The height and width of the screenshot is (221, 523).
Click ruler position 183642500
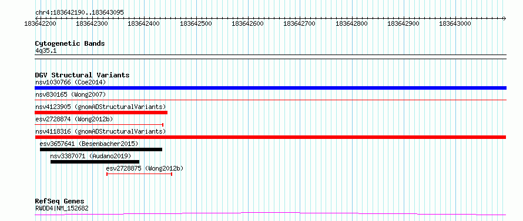click(x=196, y=23)
